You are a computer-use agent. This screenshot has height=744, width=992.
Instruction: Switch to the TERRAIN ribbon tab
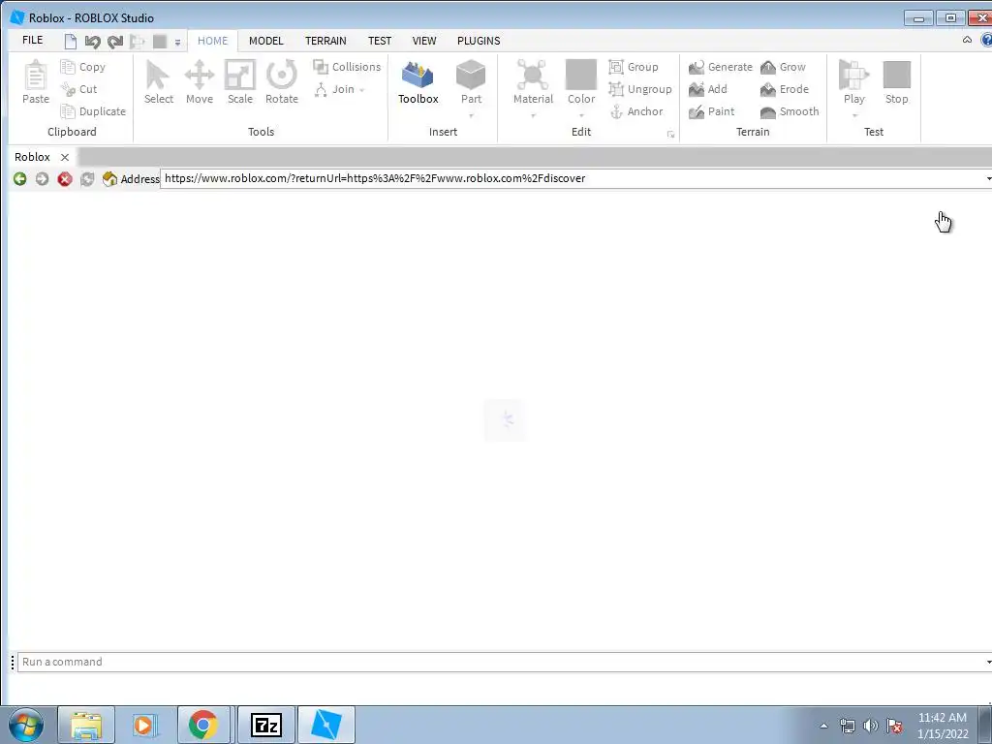click(325, 41)
